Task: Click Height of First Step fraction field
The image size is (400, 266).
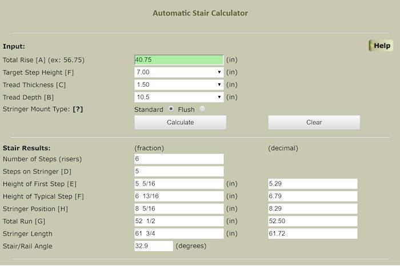Action: (x=178, y=184)
